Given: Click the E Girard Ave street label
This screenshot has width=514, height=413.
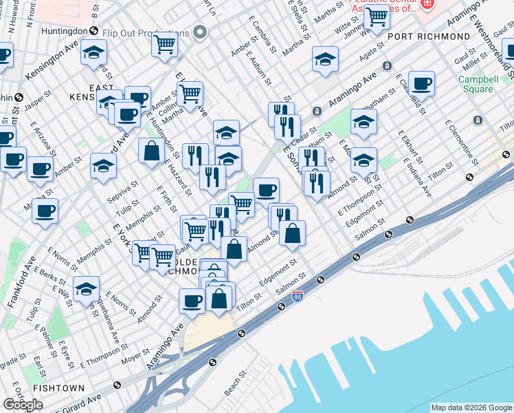Looking at the screenshot, I should (x=78, y=405).
